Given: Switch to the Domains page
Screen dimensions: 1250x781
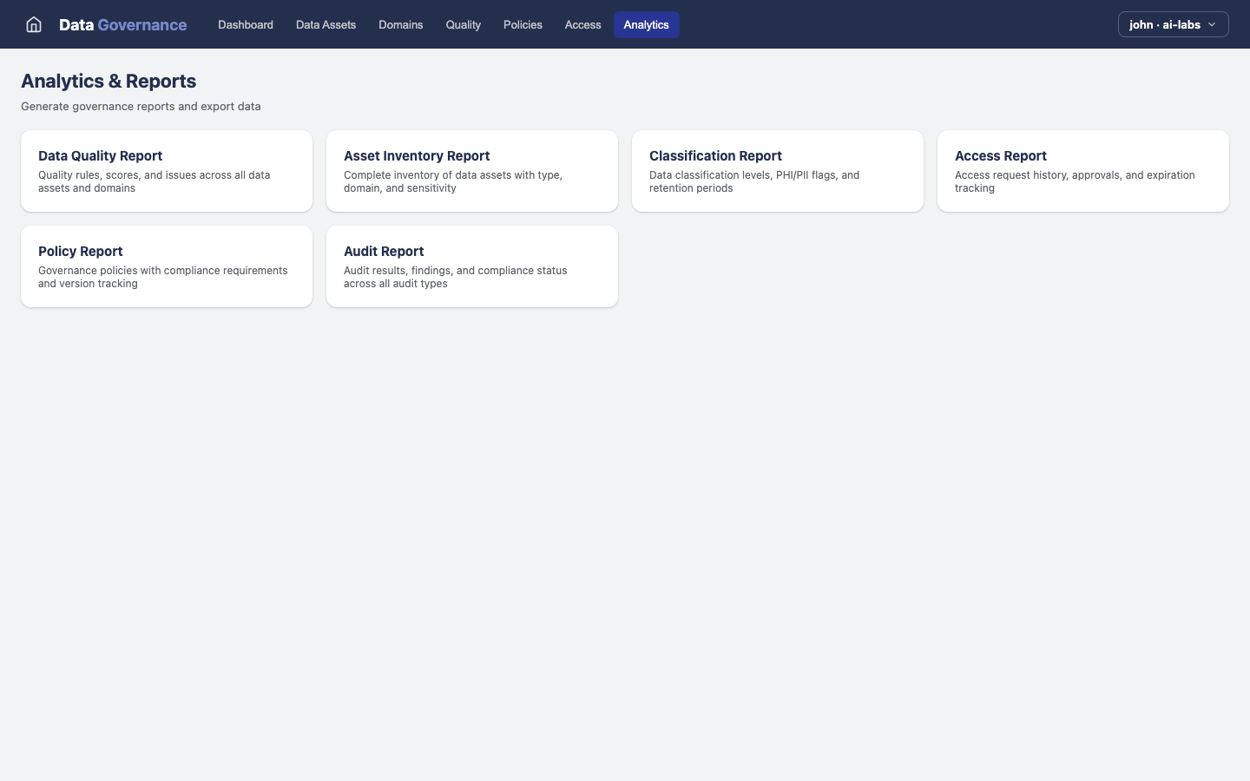Looking at the screenshot, I should pyautogui.click(x=400, y=24).
